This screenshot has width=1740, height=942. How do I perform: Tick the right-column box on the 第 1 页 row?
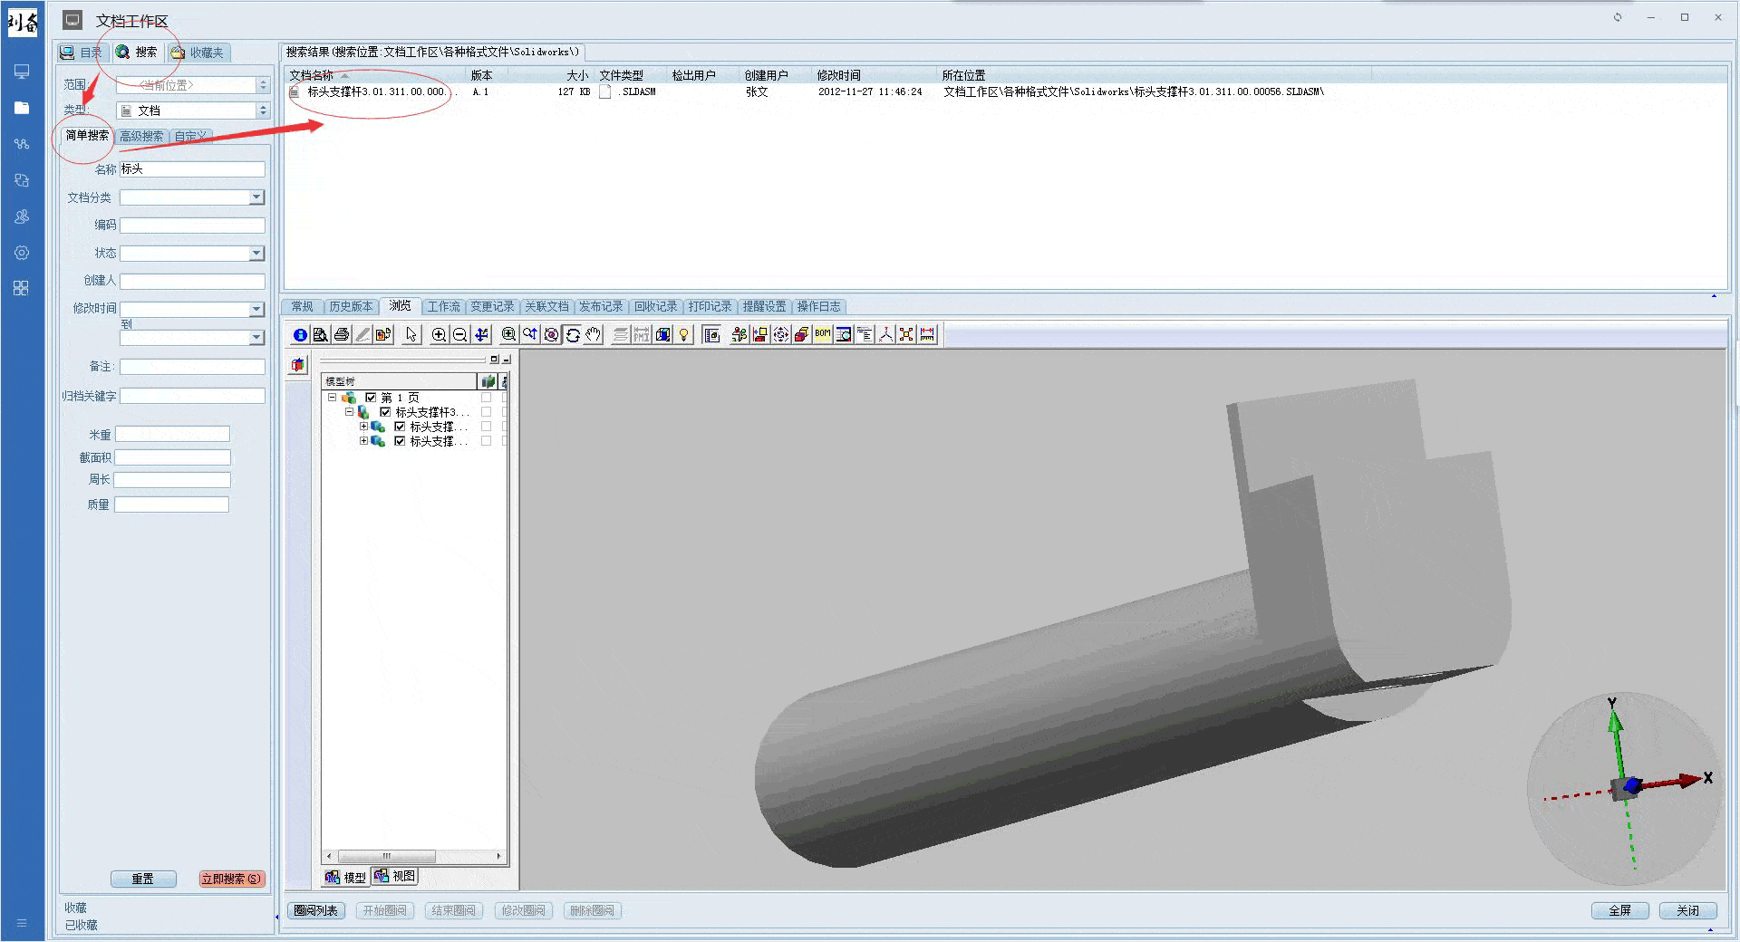[487, 398]
